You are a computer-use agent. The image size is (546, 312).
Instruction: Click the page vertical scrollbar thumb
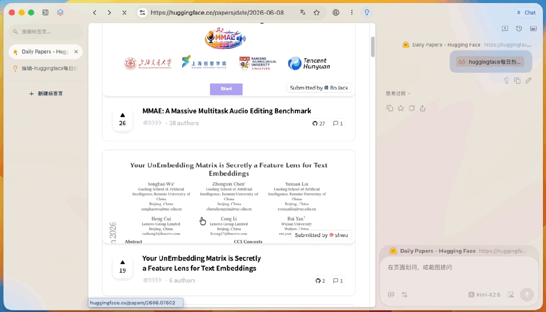[373, 46]
